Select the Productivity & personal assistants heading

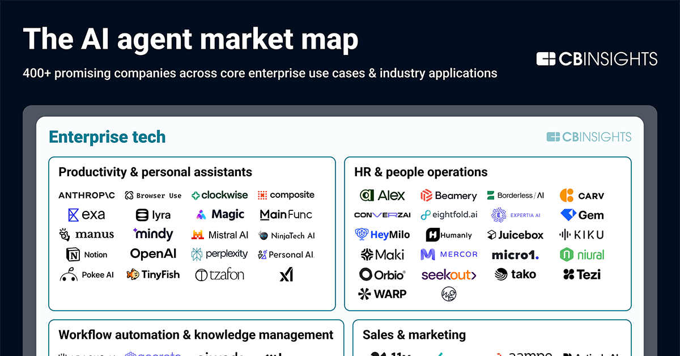tap(155, 172)
